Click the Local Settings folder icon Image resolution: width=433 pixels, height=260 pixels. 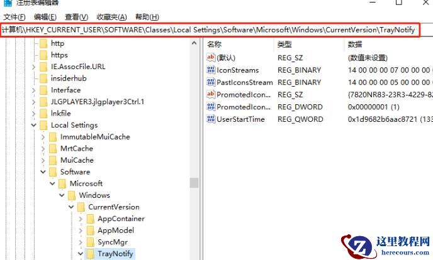pos(43,126)
